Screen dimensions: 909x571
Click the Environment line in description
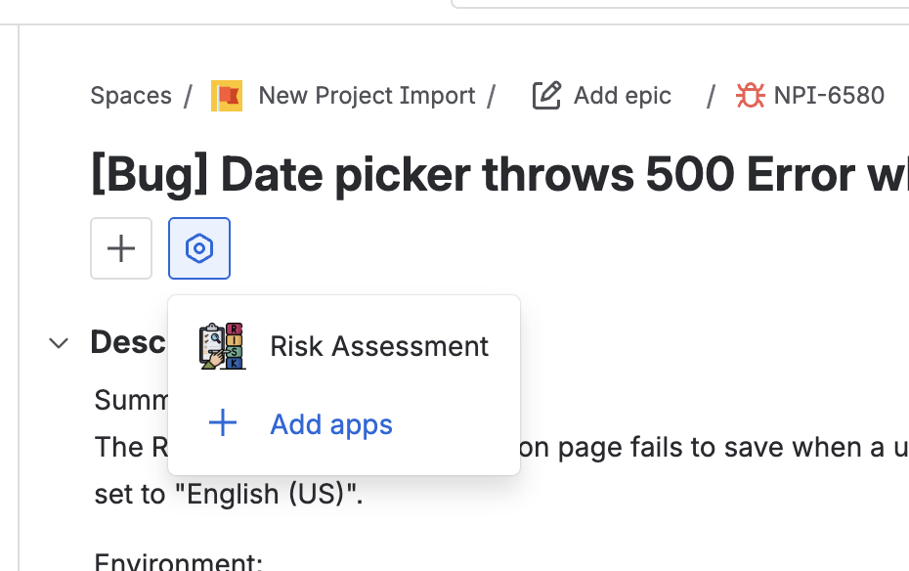pyautogui.click(x=178, y=562)
